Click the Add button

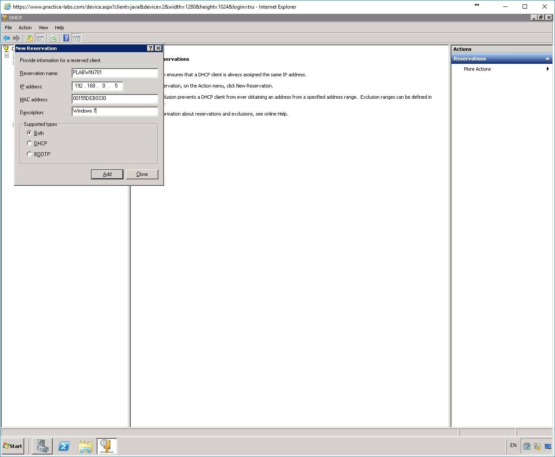[107, 174]
